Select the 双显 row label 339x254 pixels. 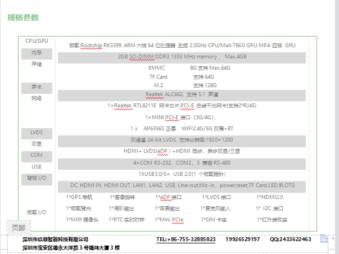click(37, 144)
